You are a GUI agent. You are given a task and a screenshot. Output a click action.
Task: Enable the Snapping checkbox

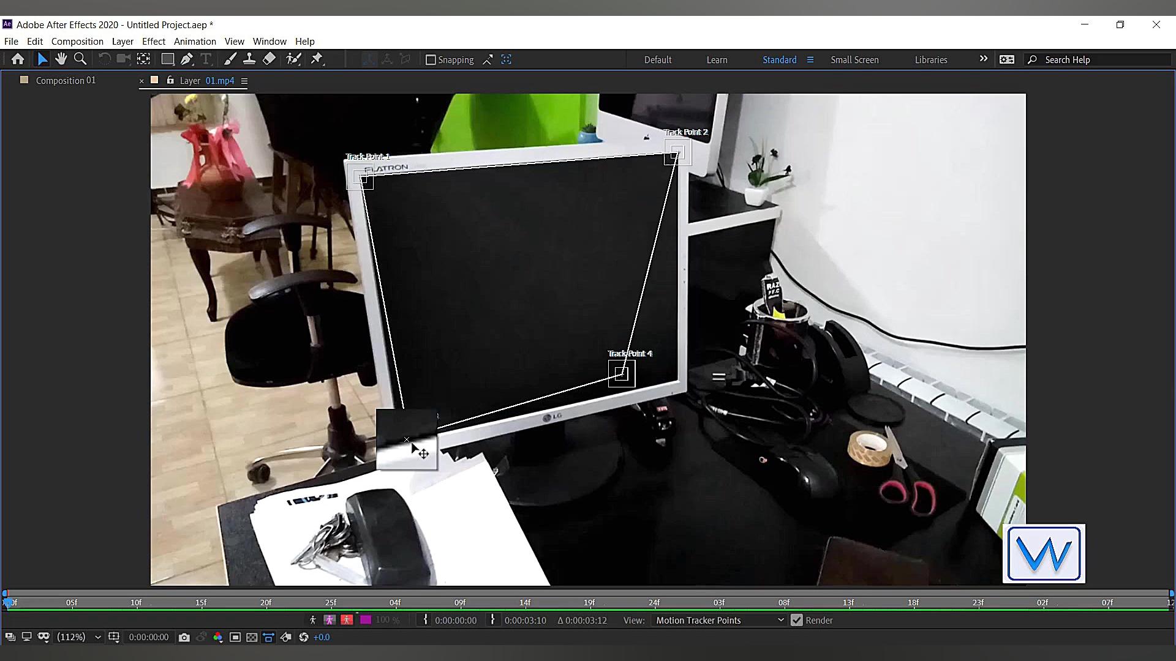click(x=431, y=60)
